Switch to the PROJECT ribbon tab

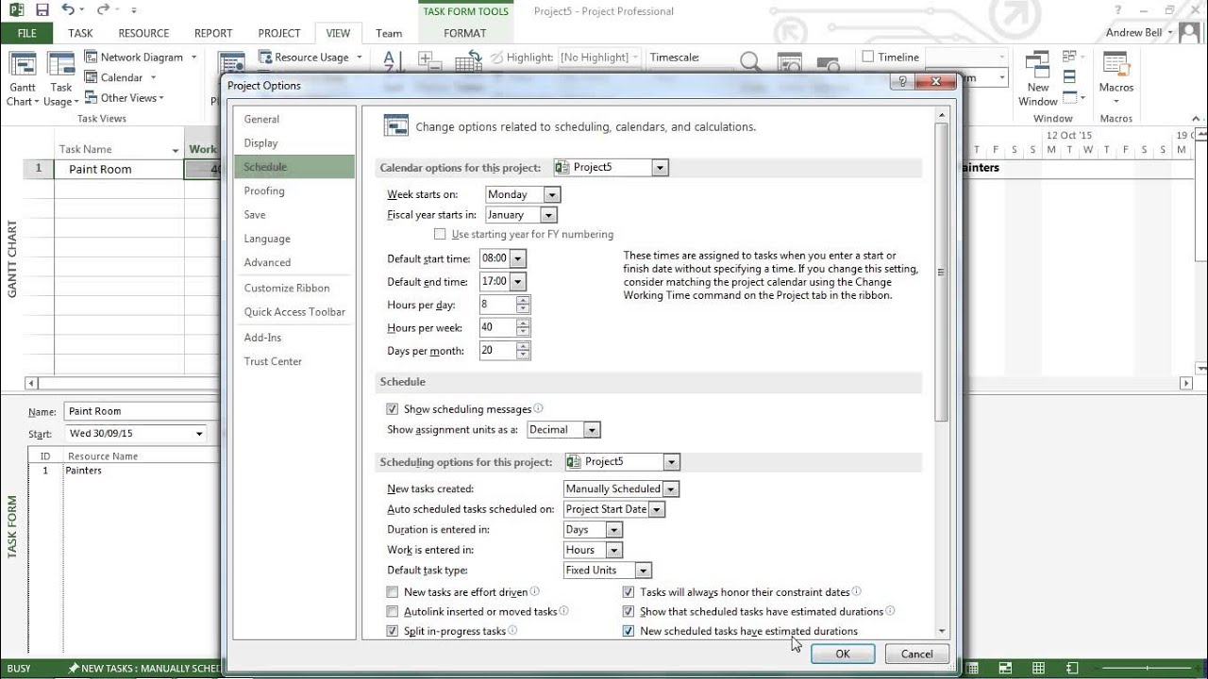[279, 33]
